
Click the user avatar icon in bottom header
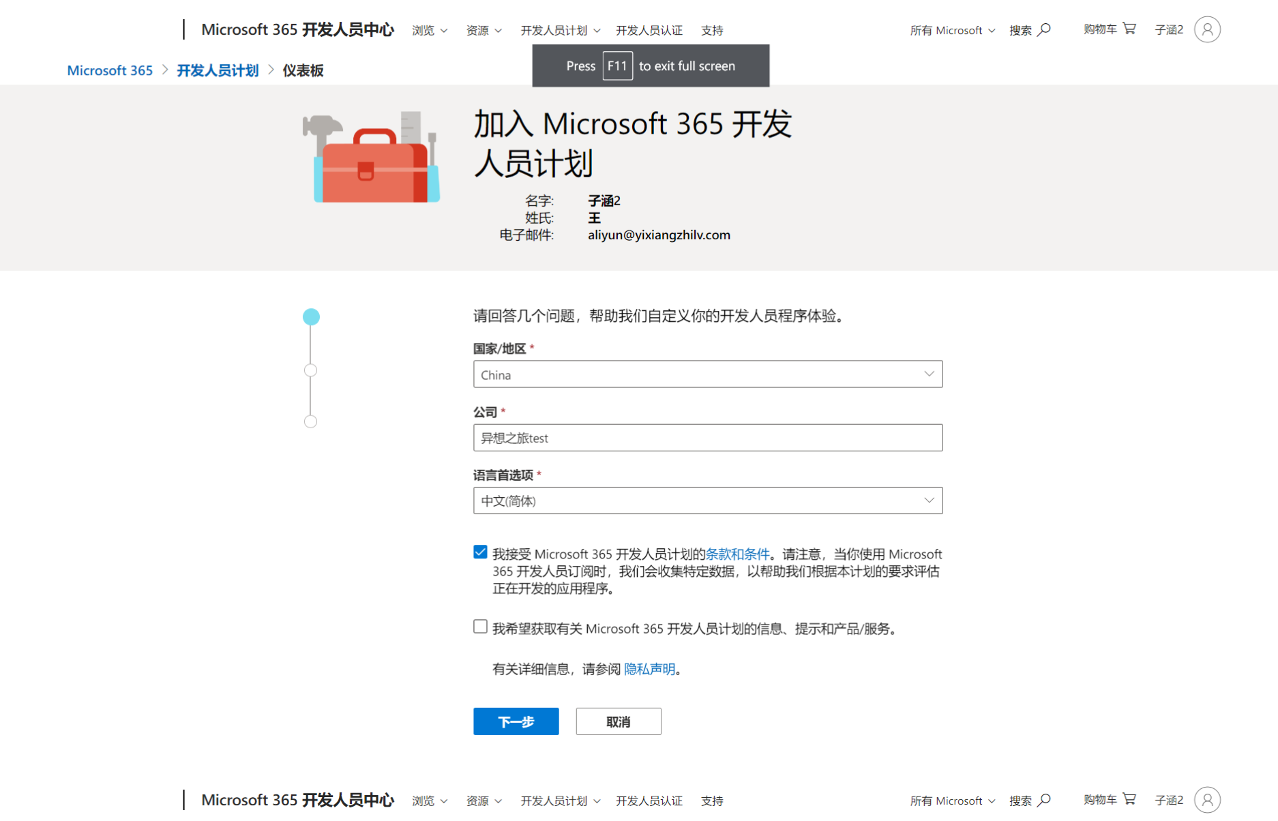(1207, 800)
